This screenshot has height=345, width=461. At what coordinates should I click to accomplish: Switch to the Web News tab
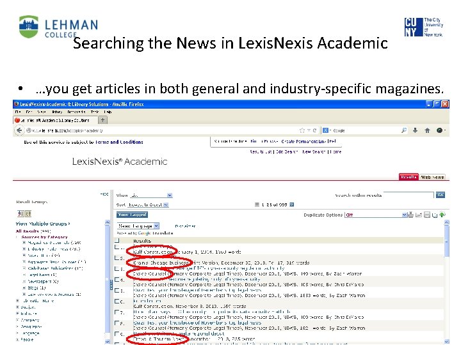click(432, 177)
